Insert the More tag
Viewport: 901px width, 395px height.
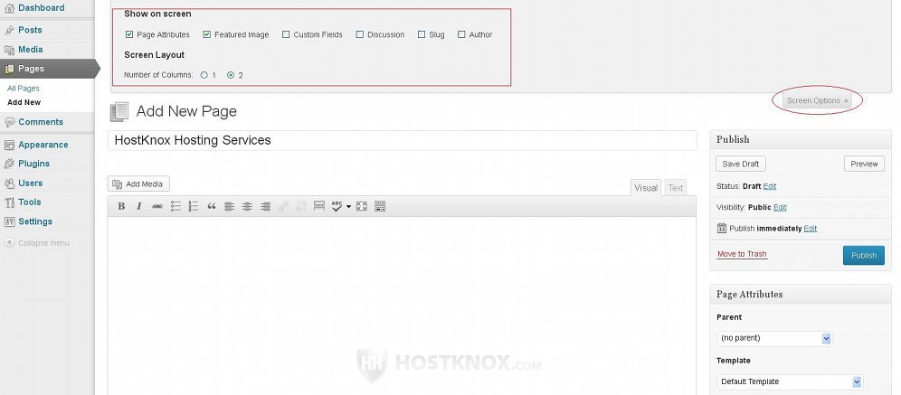319,206
